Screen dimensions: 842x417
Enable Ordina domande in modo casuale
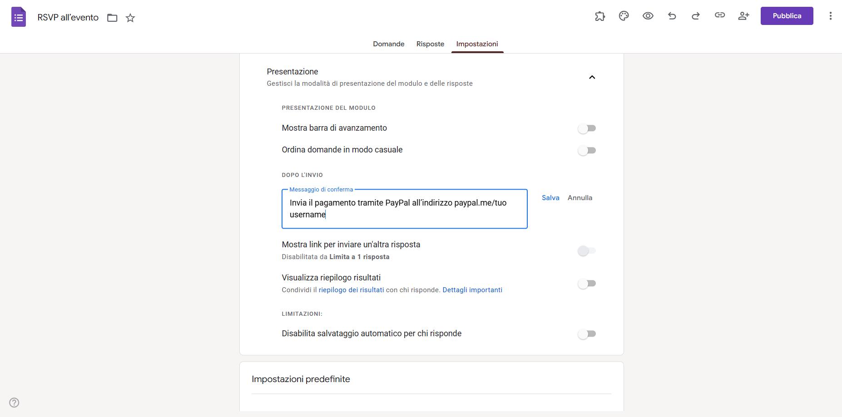pyautogui.click(x=587, y=150)
